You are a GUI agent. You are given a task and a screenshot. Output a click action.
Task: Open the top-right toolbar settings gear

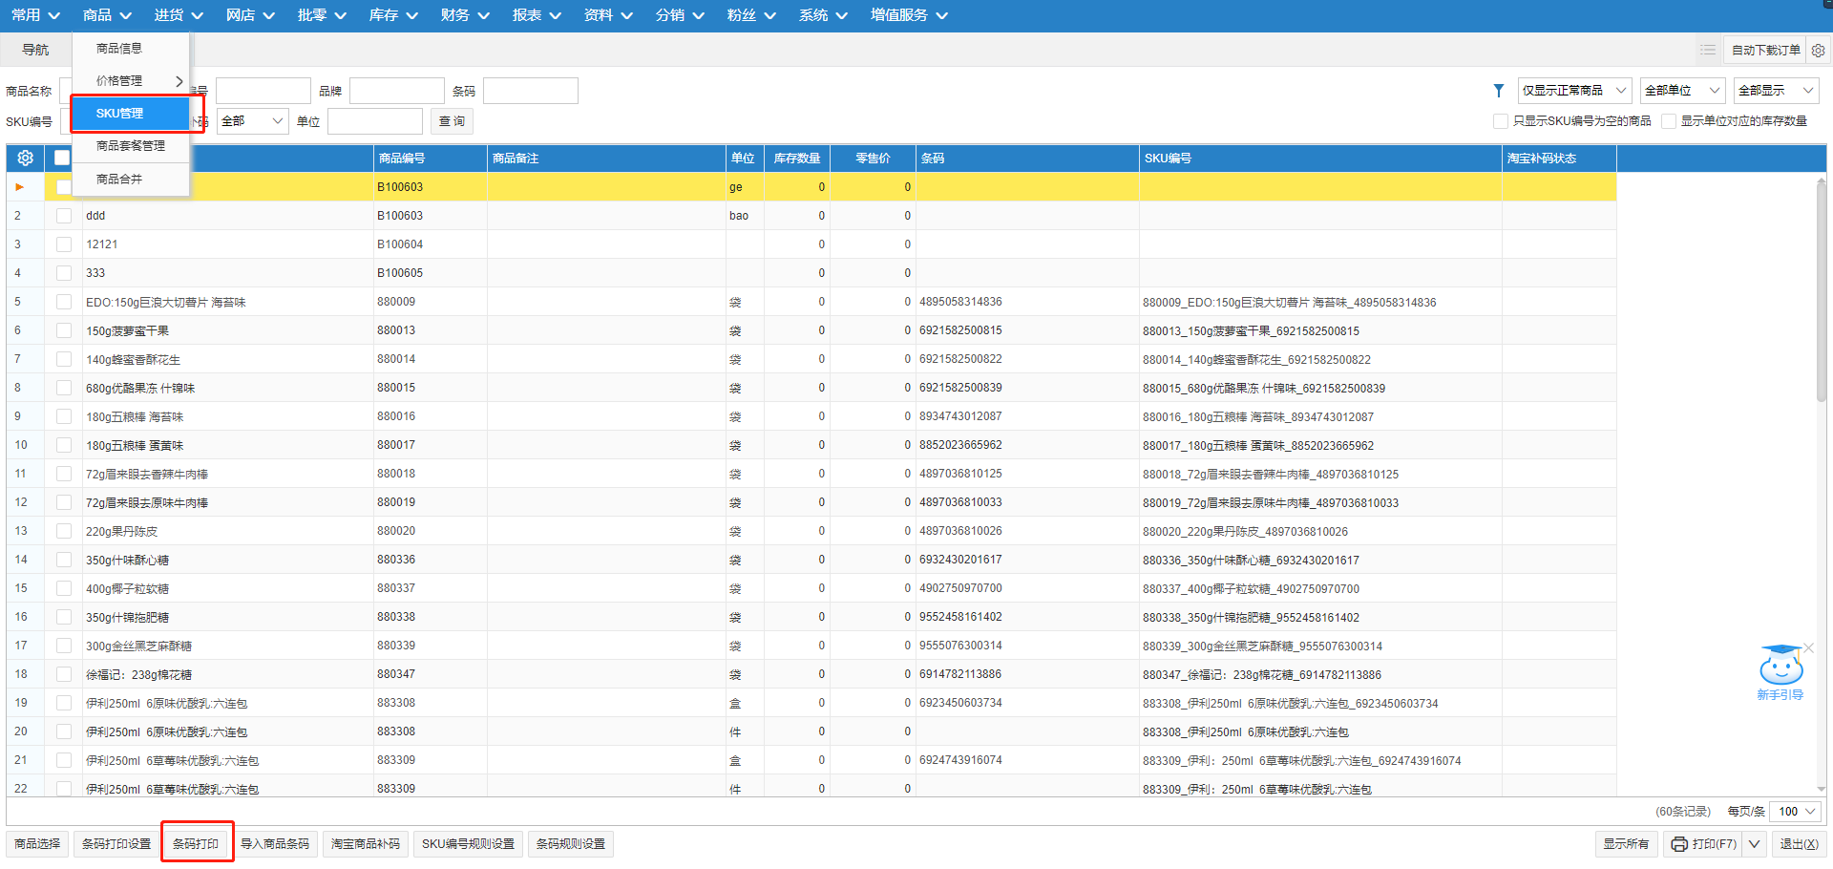click(x=1818, y=51)
